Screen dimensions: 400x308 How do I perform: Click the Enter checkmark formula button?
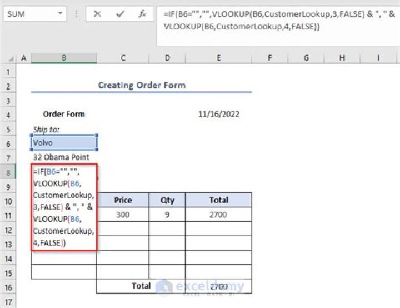tap(120, 14)
